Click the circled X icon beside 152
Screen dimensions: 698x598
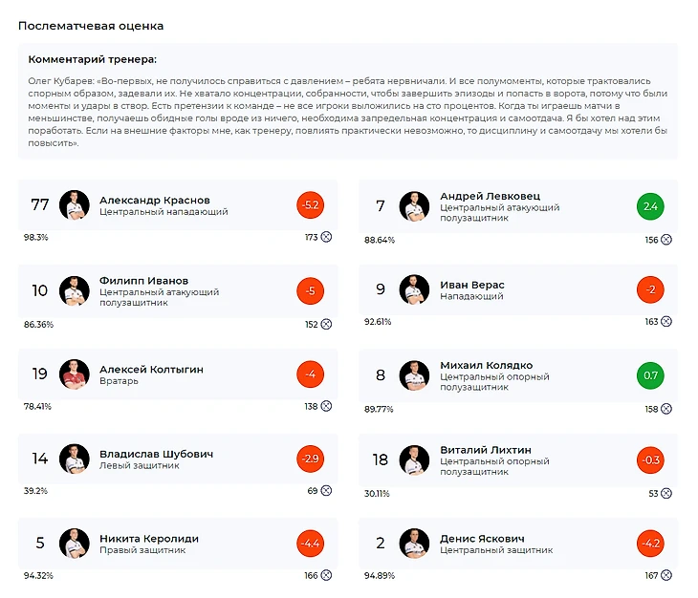coord(326,325)
